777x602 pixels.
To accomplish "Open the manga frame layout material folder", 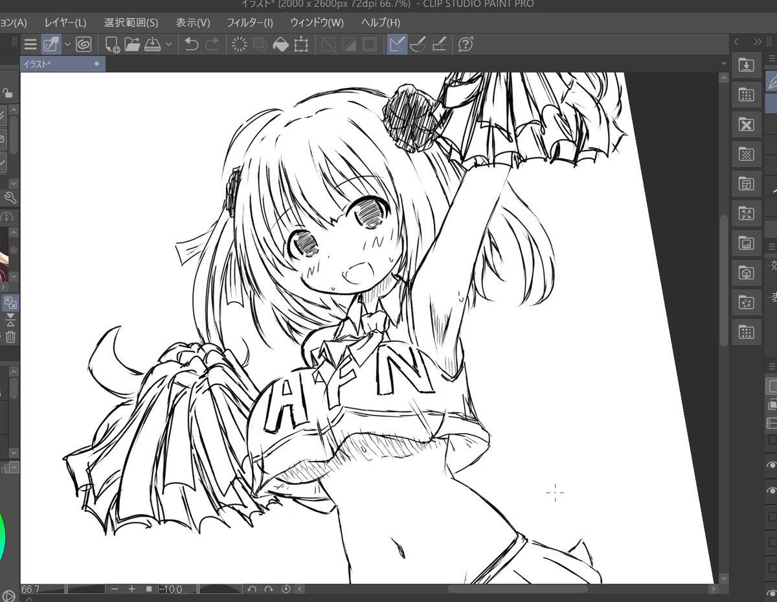I will point(746,184).
